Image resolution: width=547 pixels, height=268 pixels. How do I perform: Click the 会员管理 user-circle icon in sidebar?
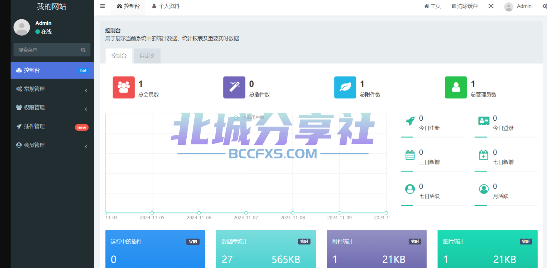pyautogui.click(x=19, y=145)
